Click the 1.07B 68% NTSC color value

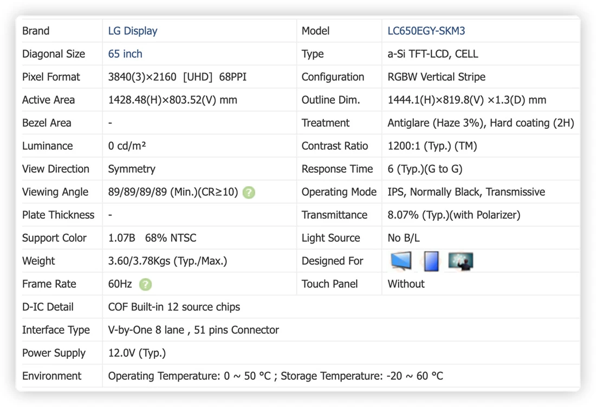pos(152,238)
